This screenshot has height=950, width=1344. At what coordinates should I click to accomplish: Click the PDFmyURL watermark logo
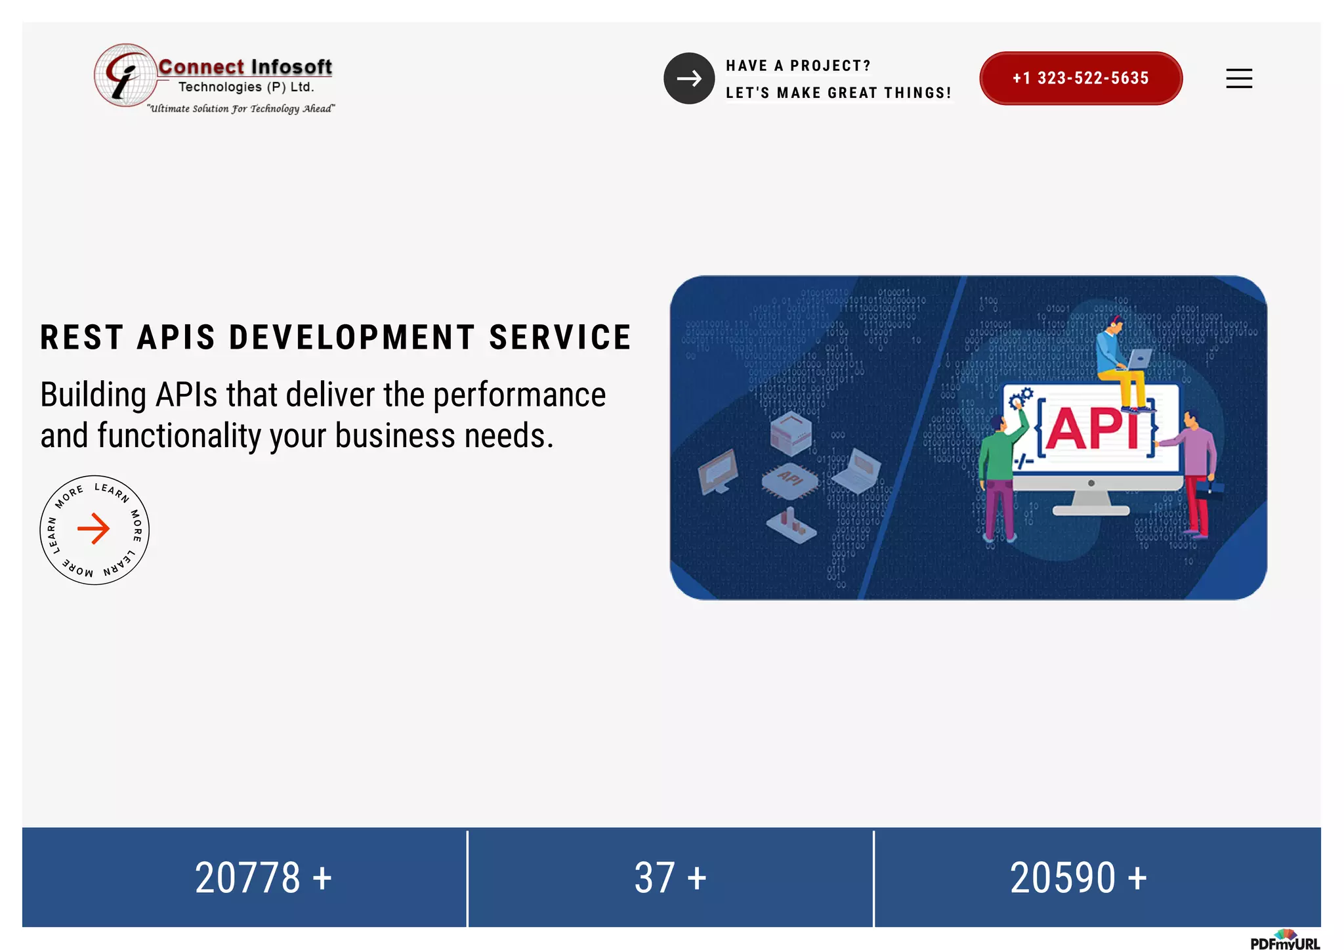pos(1284,941)
